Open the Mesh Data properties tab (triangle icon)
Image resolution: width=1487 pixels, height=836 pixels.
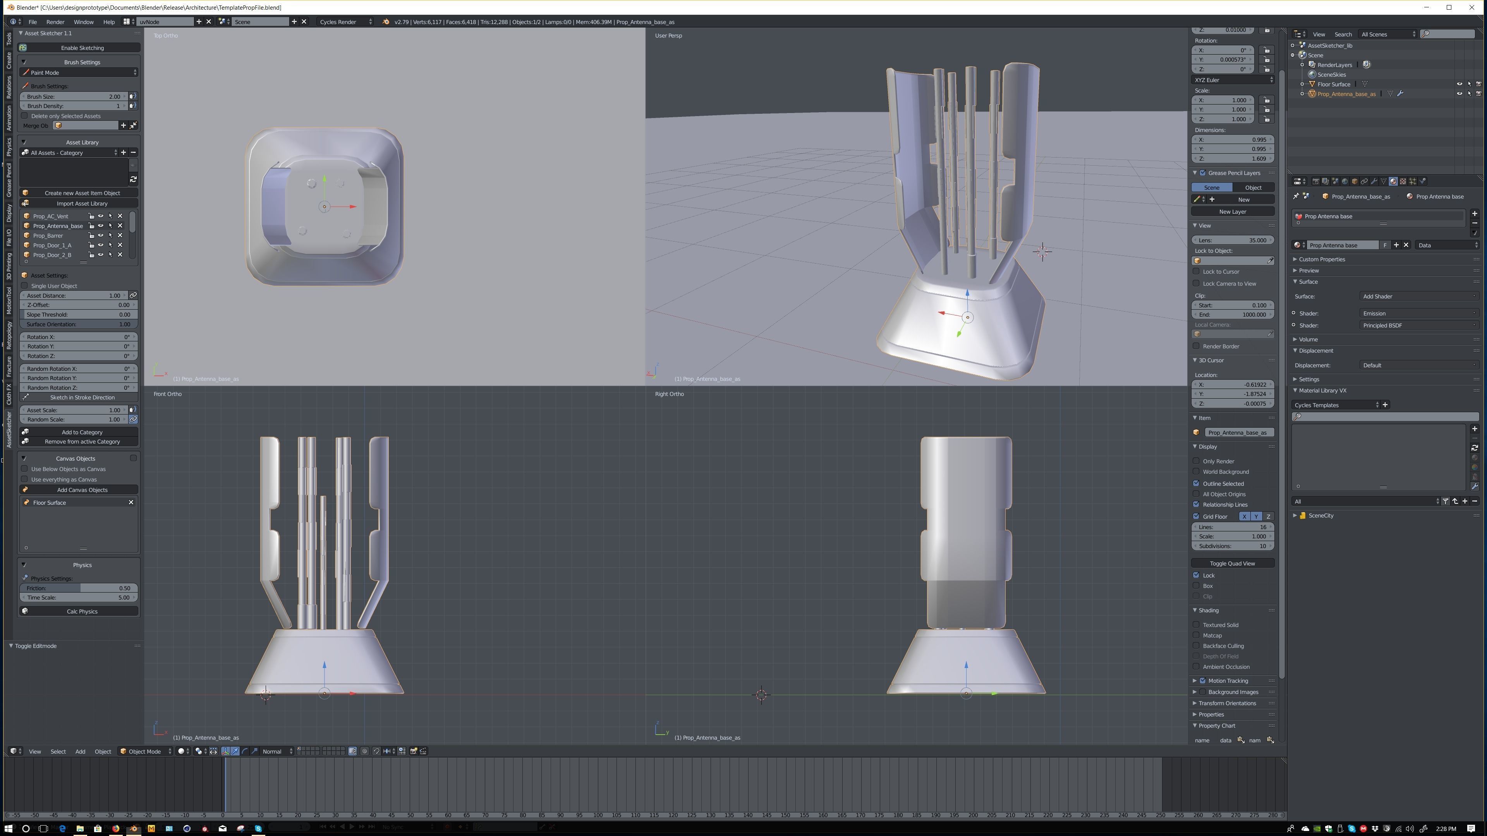[1384, 181]
